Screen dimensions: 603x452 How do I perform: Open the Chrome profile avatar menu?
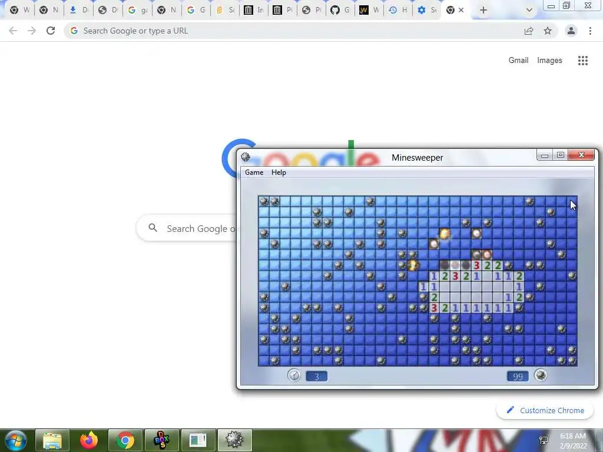[571, 31]
